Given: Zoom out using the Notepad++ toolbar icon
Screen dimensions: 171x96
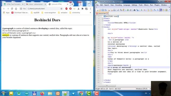Looking at the screenshot, I should [x=144, y=10].
